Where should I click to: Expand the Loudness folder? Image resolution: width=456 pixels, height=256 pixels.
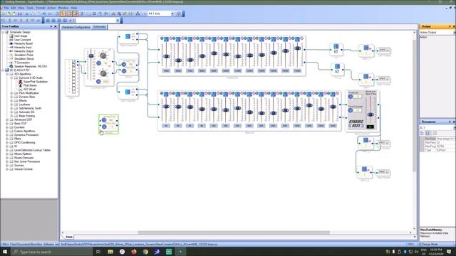tap(11, 105)
